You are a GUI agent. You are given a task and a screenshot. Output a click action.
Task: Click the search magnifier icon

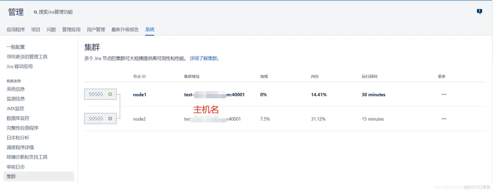[x=35, y=12]
